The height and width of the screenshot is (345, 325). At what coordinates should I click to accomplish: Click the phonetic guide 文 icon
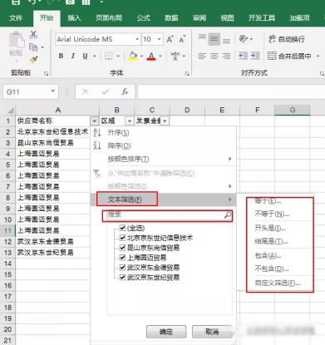[175, 56]
